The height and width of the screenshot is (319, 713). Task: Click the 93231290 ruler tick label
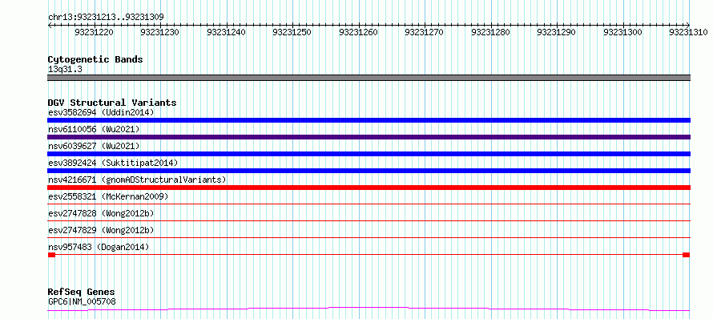(x=557, y=32)
